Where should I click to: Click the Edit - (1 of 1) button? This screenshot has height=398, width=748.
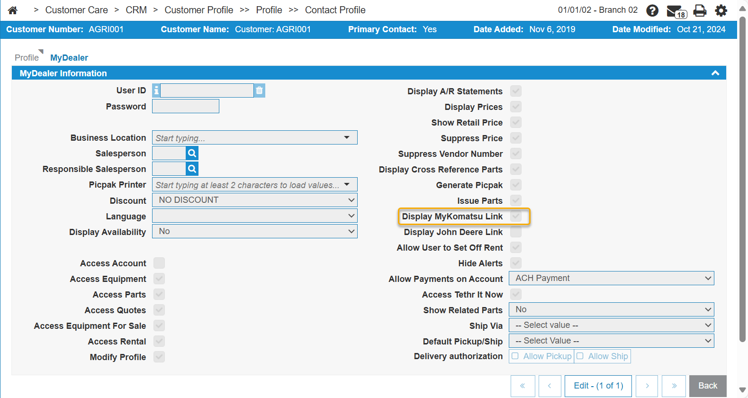(x=598, y=386)
